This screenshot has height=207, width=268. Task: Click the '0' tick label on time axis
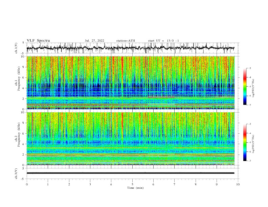27,184
